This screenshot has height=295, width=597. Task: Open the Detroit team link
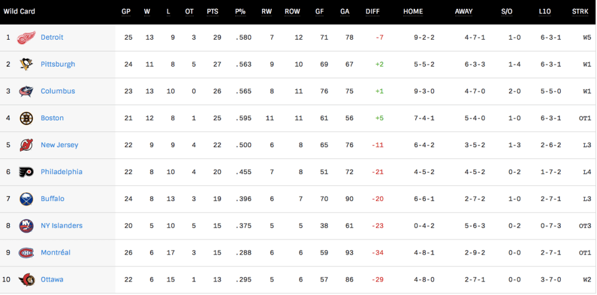(x=52, y=37)
